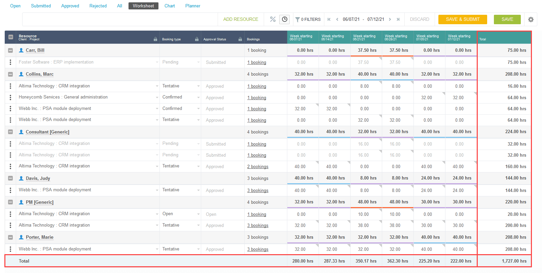Go to next date range arrow
The image size is (542, 273).
[390, 19]
